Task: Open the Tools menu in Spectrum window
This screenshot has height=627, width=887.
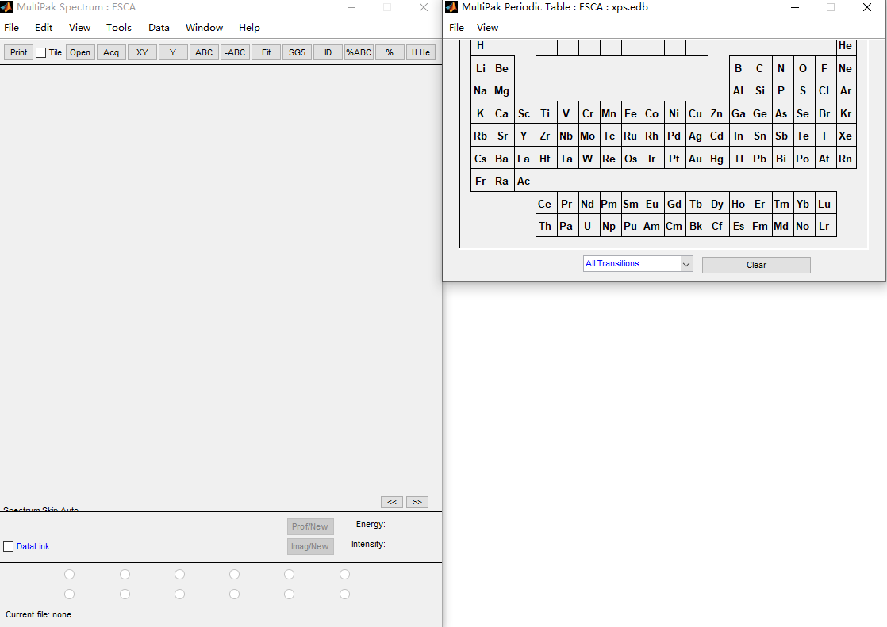Action: coord(119,27)
